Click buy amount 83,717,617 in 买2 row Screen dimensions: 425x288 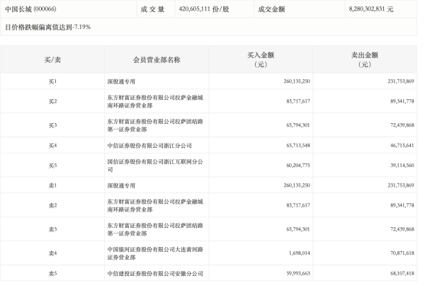[298, 101]
